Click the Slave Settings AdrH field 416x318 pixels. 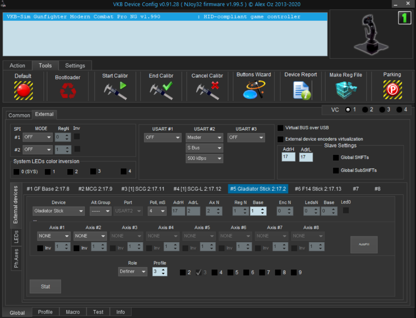coord(289,157)
